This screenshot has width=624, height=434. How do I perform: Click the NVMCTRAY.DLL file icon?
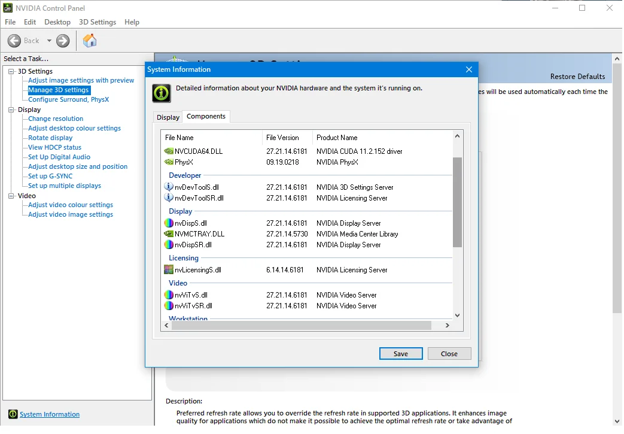pyautogui.click(x=169, y=233)
